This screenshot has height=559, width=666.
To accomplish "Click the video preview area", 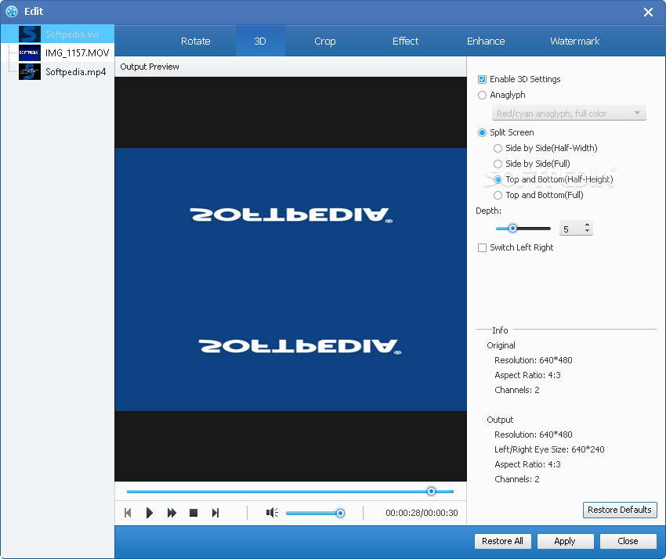I will coord(291,279).
